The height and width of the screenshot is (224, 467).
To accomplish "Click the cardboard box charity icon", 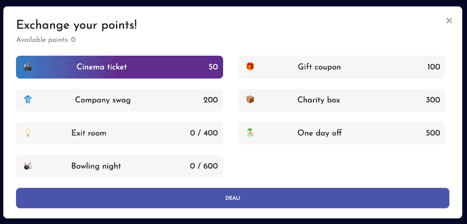I will pyautogui.click(x=250, y=100).
